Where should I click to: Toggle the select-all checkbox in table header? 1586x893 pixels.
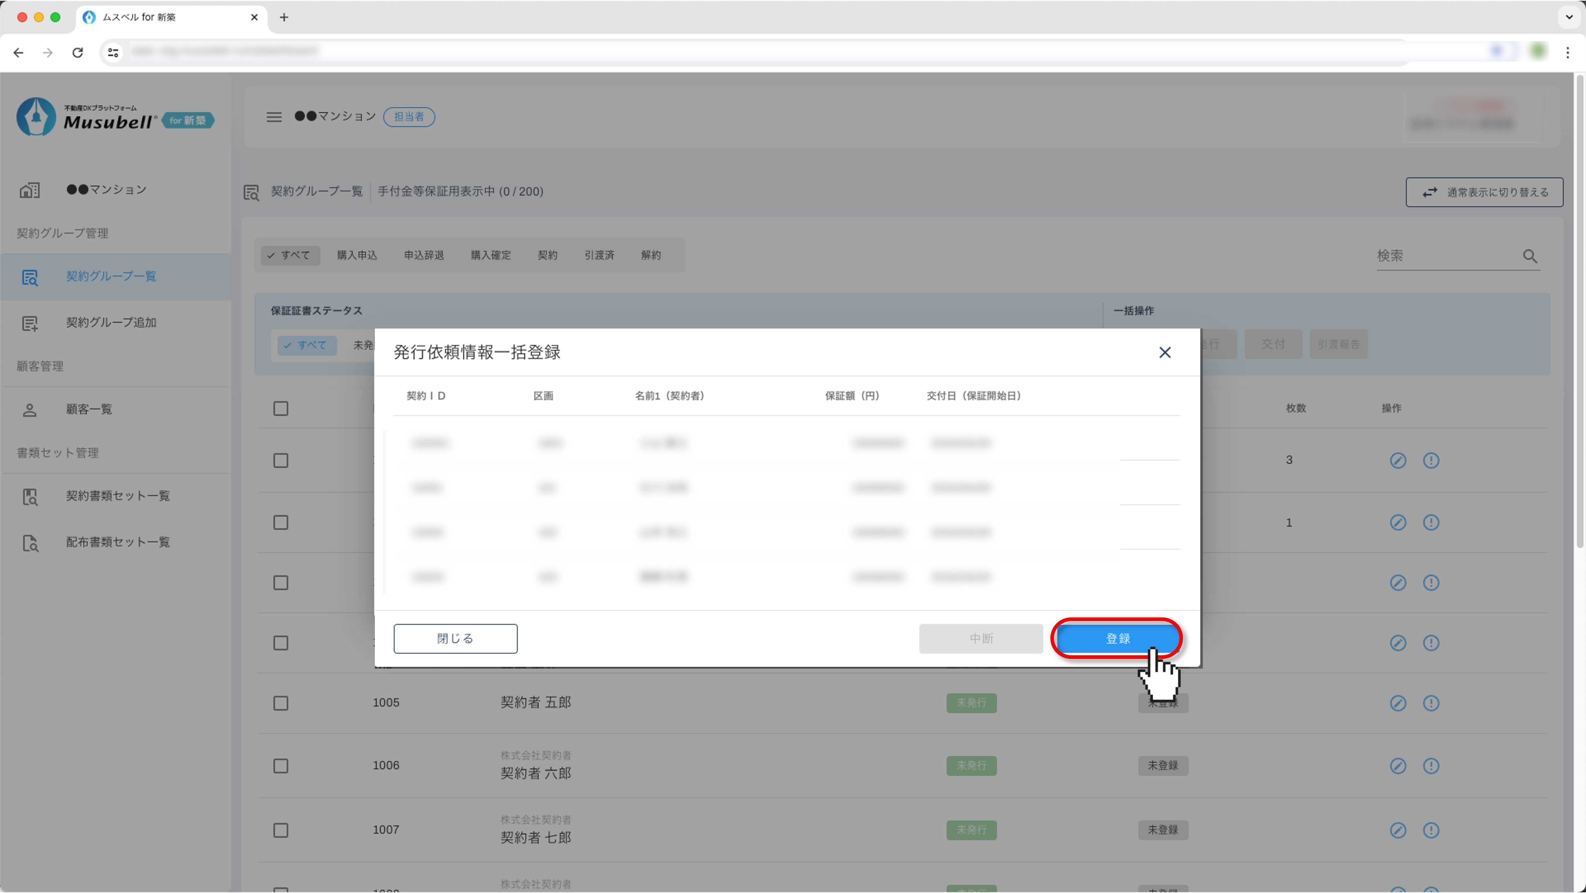click(281, 408)
